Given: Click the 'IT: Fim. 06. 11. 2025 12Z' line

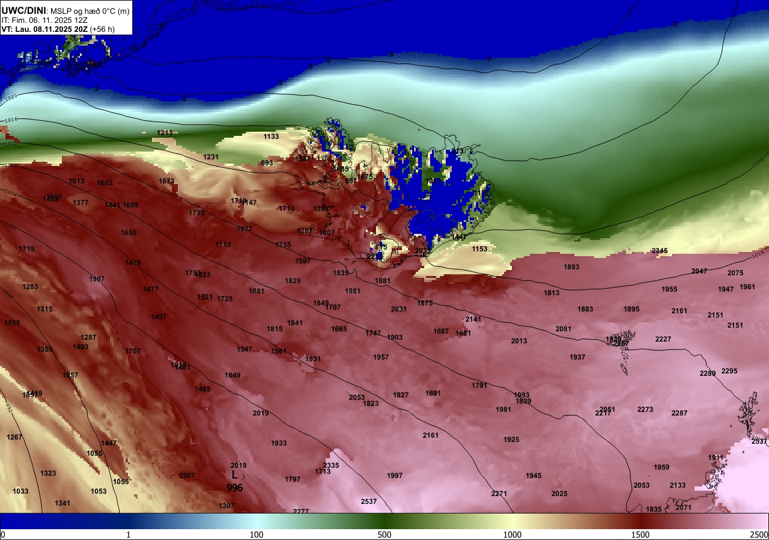Looking at the screenshot, I should point(44,20).
